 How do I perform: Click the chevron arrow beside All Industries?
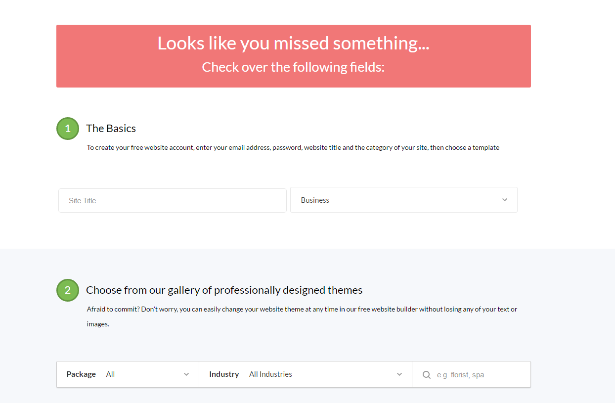click(x=399, y=374)
